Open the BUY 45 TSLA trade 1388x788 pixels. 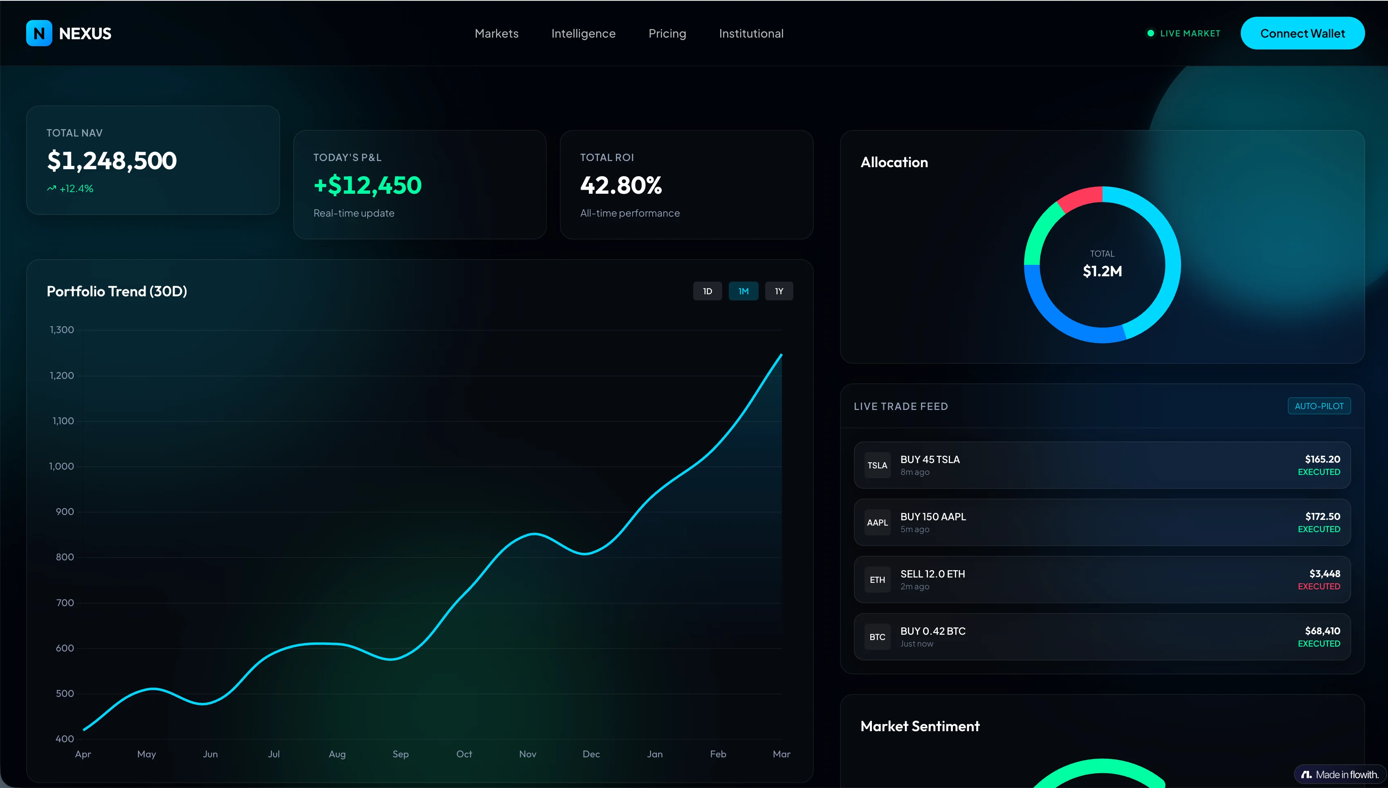click(x=1102, y=466)
